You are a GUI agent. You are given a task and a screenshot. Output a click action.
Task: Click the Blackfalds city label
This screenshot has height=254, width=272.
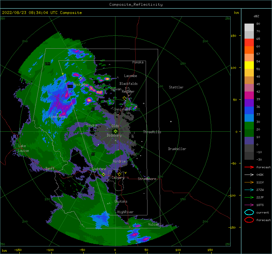tap(128, 84)
